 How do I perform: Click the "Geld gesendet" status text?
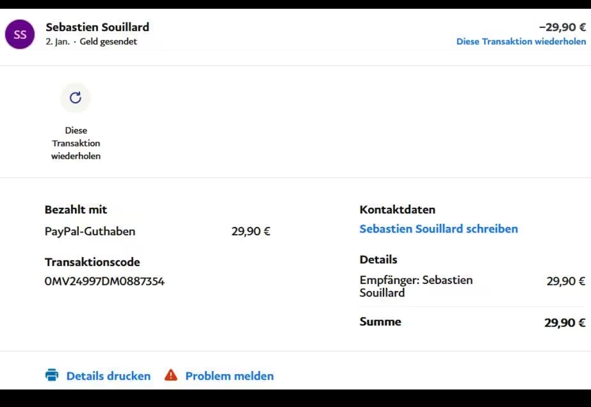pyautogui.click(x=108, y=42)
